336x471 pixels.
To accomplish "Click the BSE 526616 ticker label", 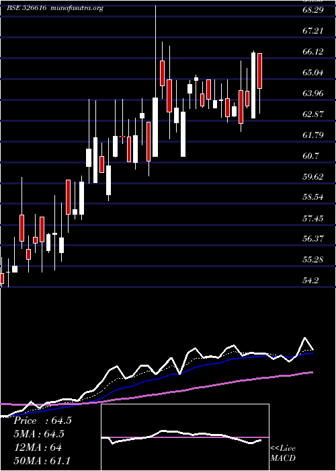I will [26, 8].
